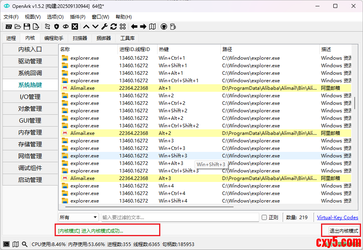363x250 pixels.
Task: Click the open folder toolbar icon
Action: coord(18,27)
